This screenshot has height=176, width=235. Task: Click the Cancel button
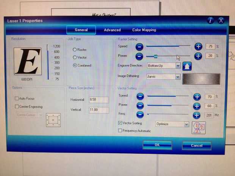point(197,145)
